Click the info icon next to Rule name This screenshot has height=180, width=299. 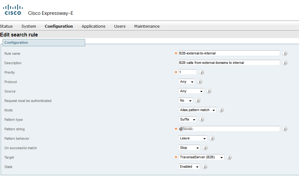pos(285,53)
